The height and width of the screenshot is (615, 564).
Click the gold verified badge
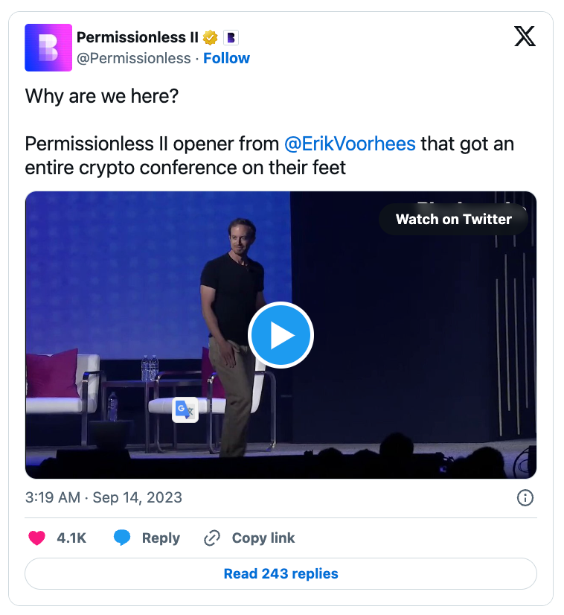click(211, 37)
